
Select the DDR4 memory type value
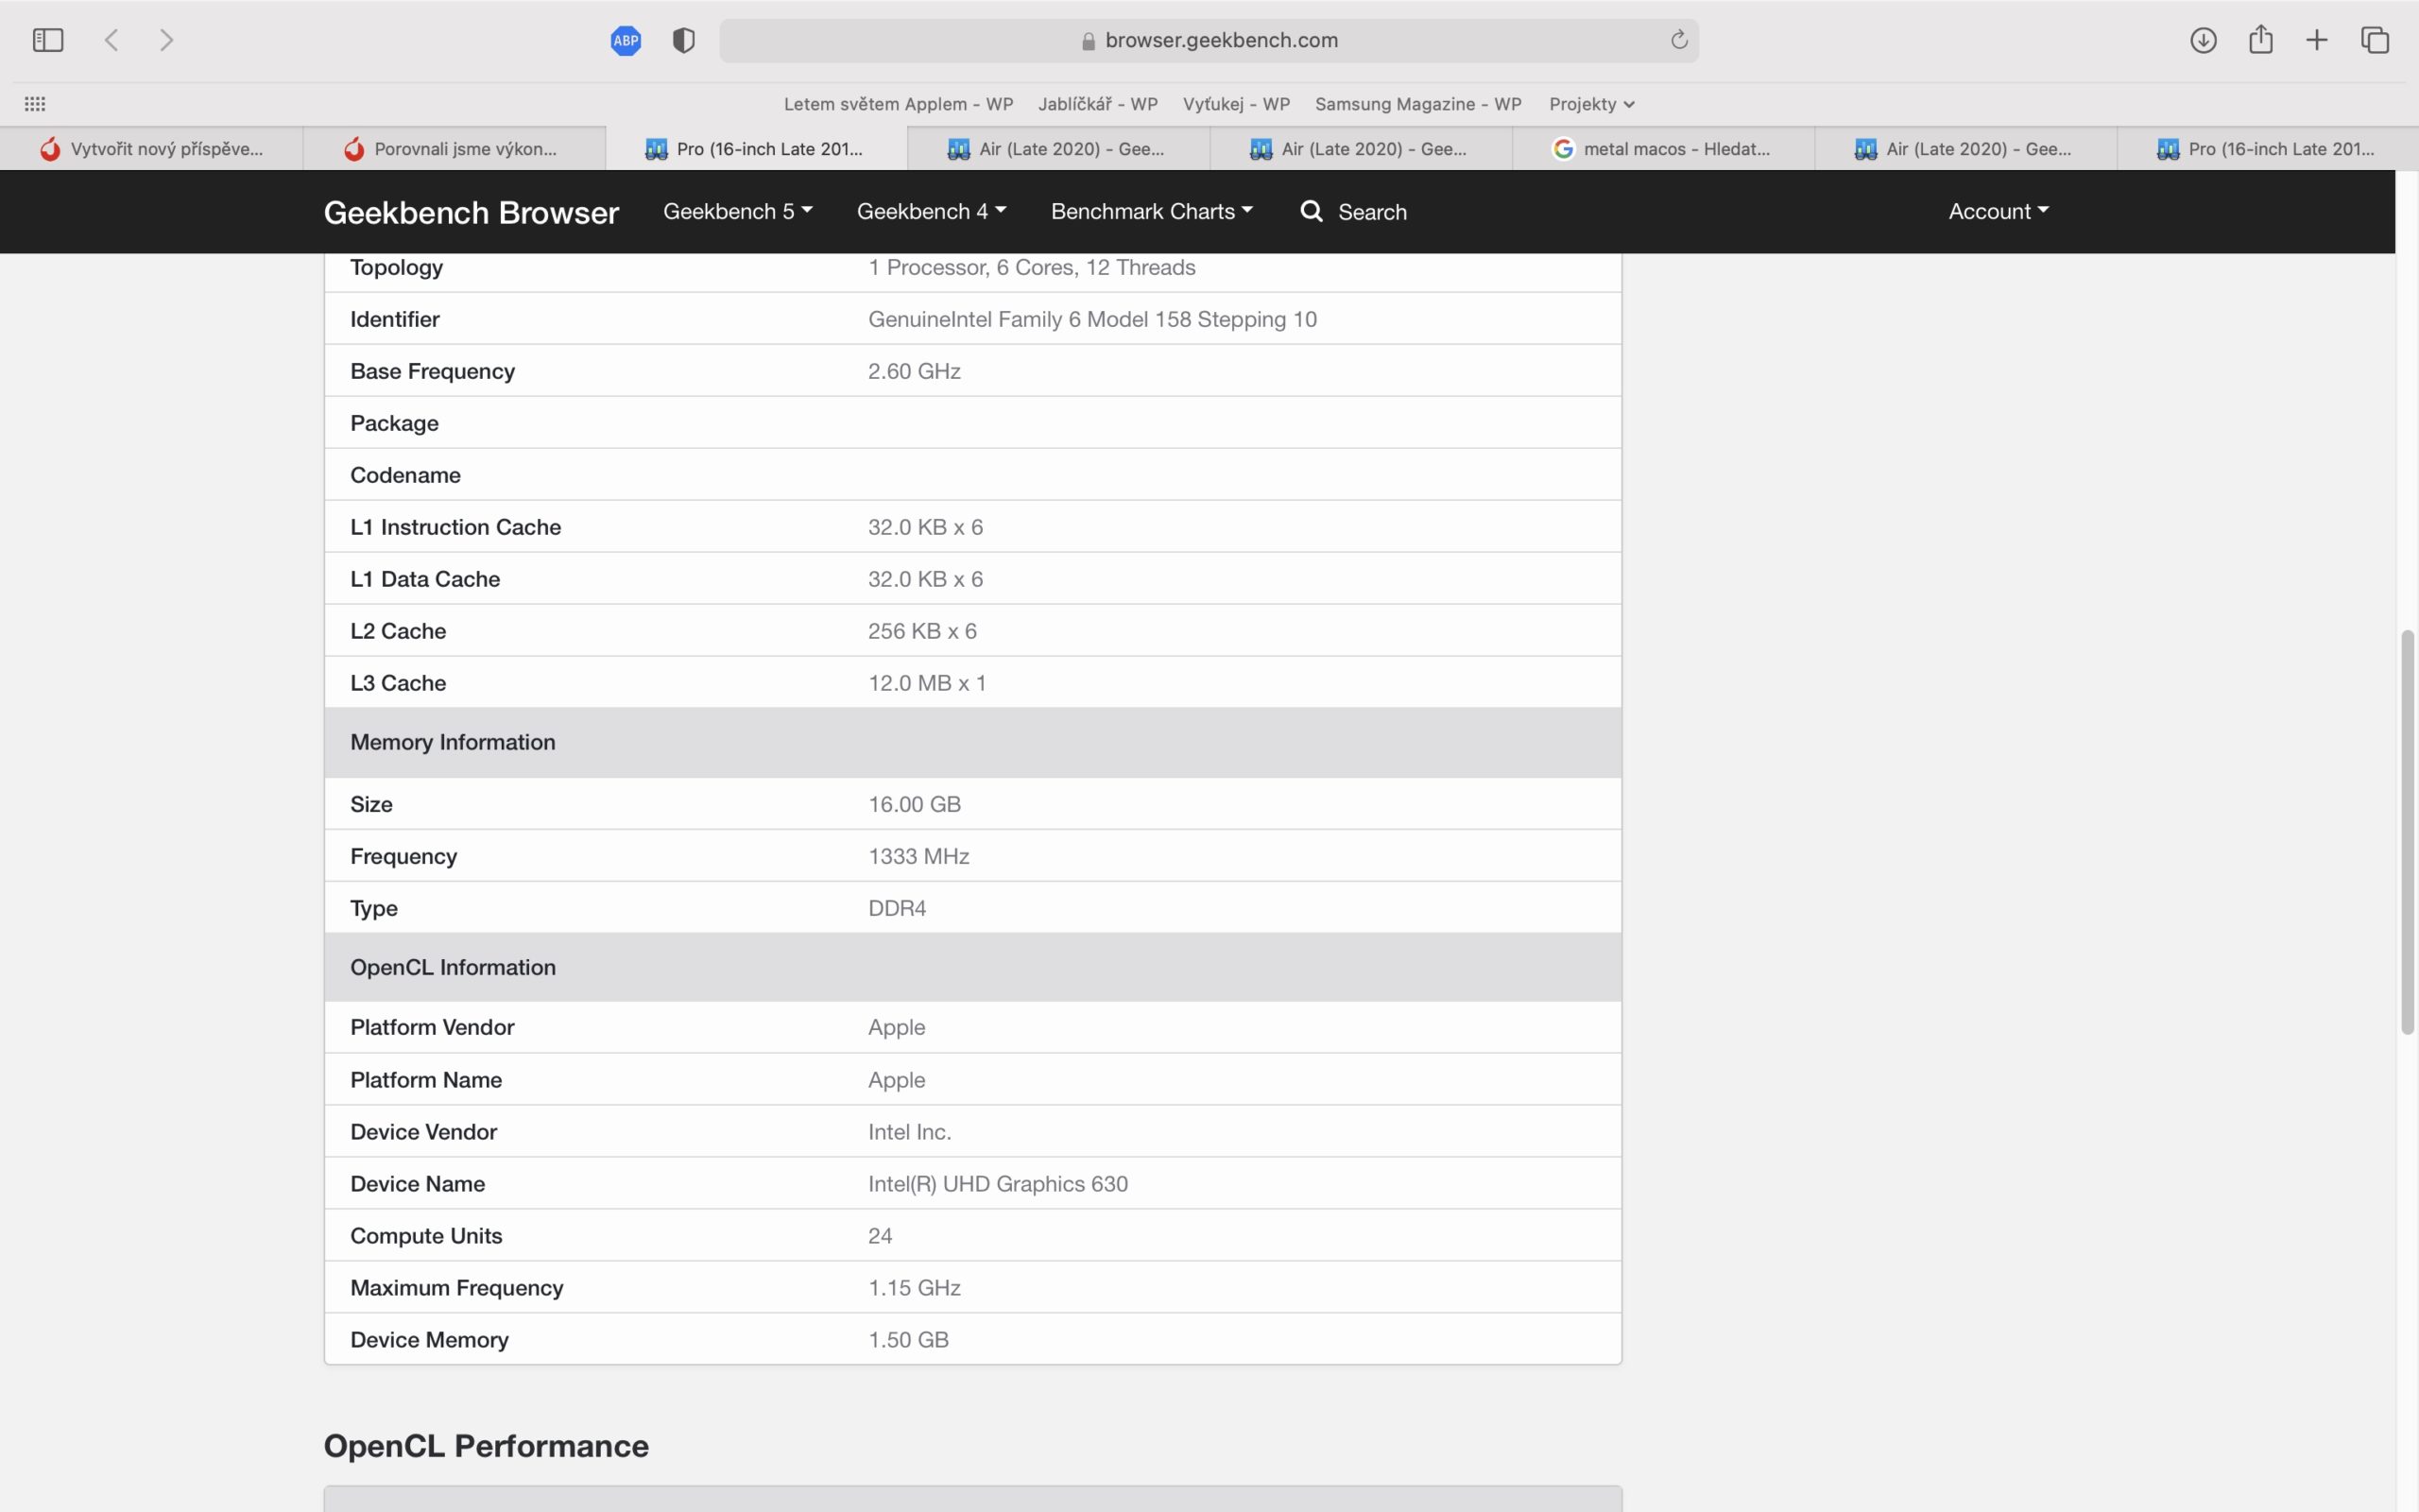(897, 908)
